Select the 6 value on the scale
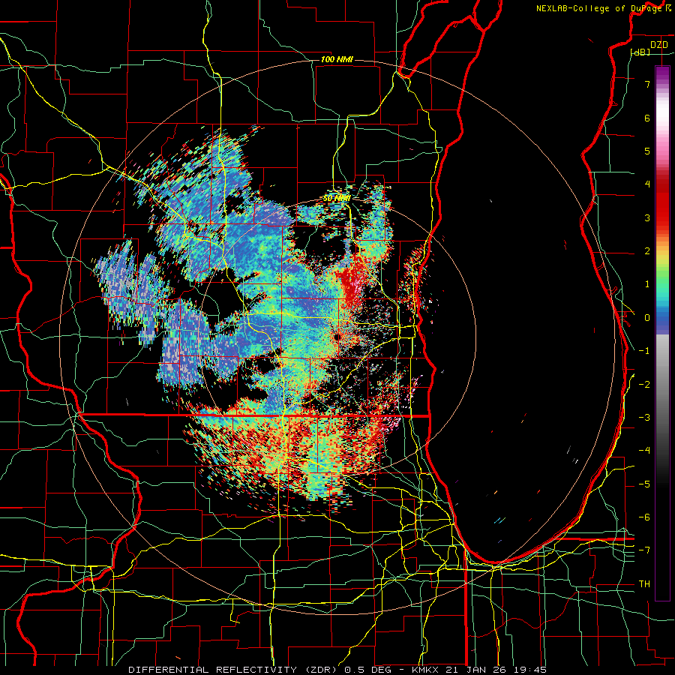 (647, 118)
